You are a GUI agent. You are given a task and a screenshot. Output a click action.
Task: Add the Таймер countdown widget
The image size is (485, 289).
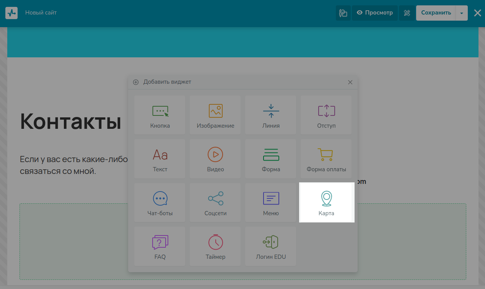click(x=215, y=246)
